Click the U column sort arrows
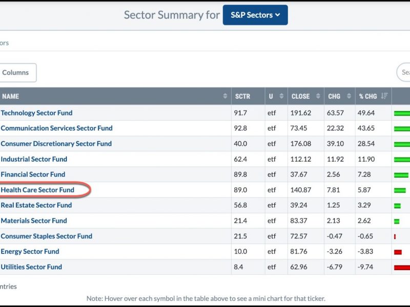 [281, 96]
